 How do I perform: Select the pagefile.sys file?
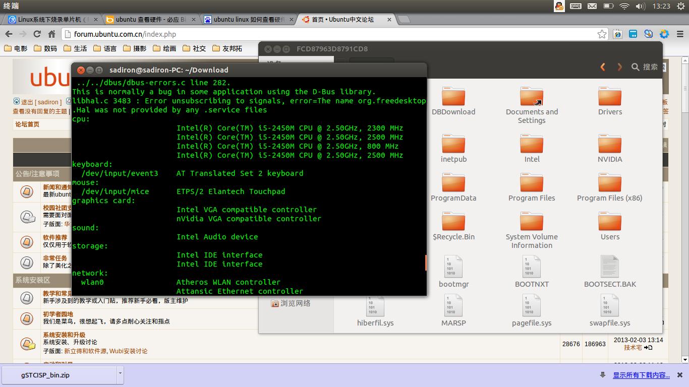coord(532,310)
